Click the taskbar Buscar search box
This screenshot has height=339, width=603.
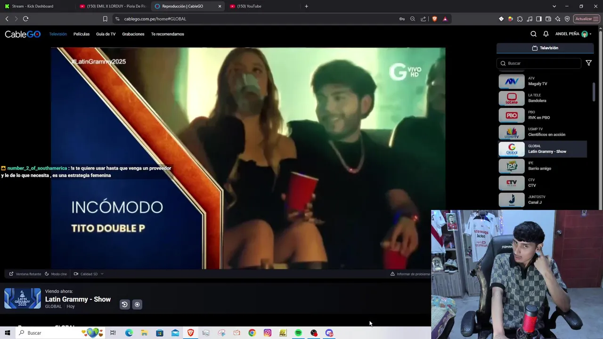pos(60,333)
